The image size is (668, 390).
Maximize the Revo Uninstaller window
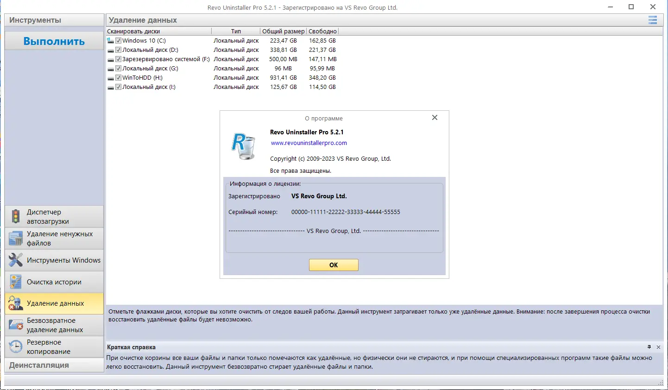point(631,7)
